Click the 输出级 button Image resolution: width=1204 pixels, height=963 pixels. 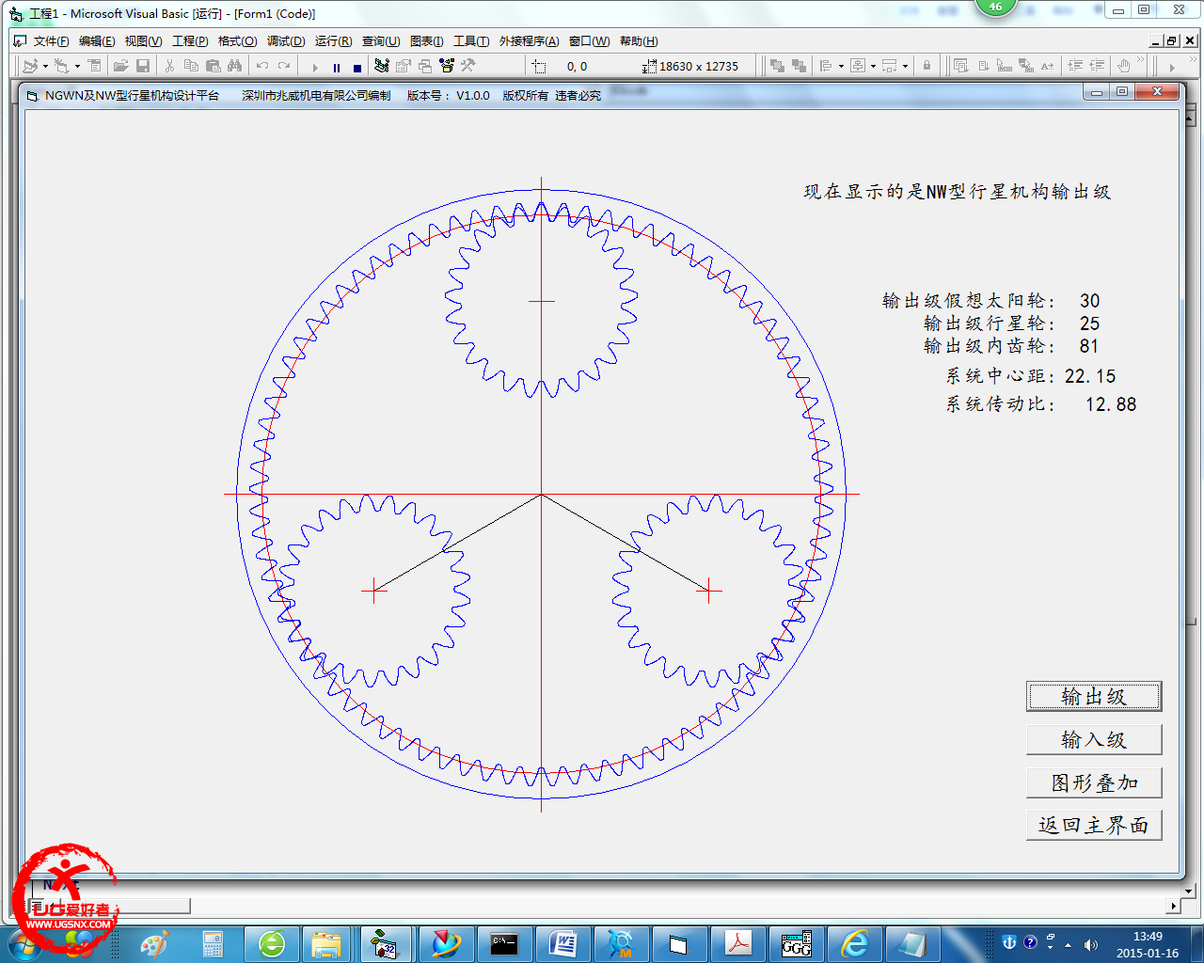tap(1094, 697)
